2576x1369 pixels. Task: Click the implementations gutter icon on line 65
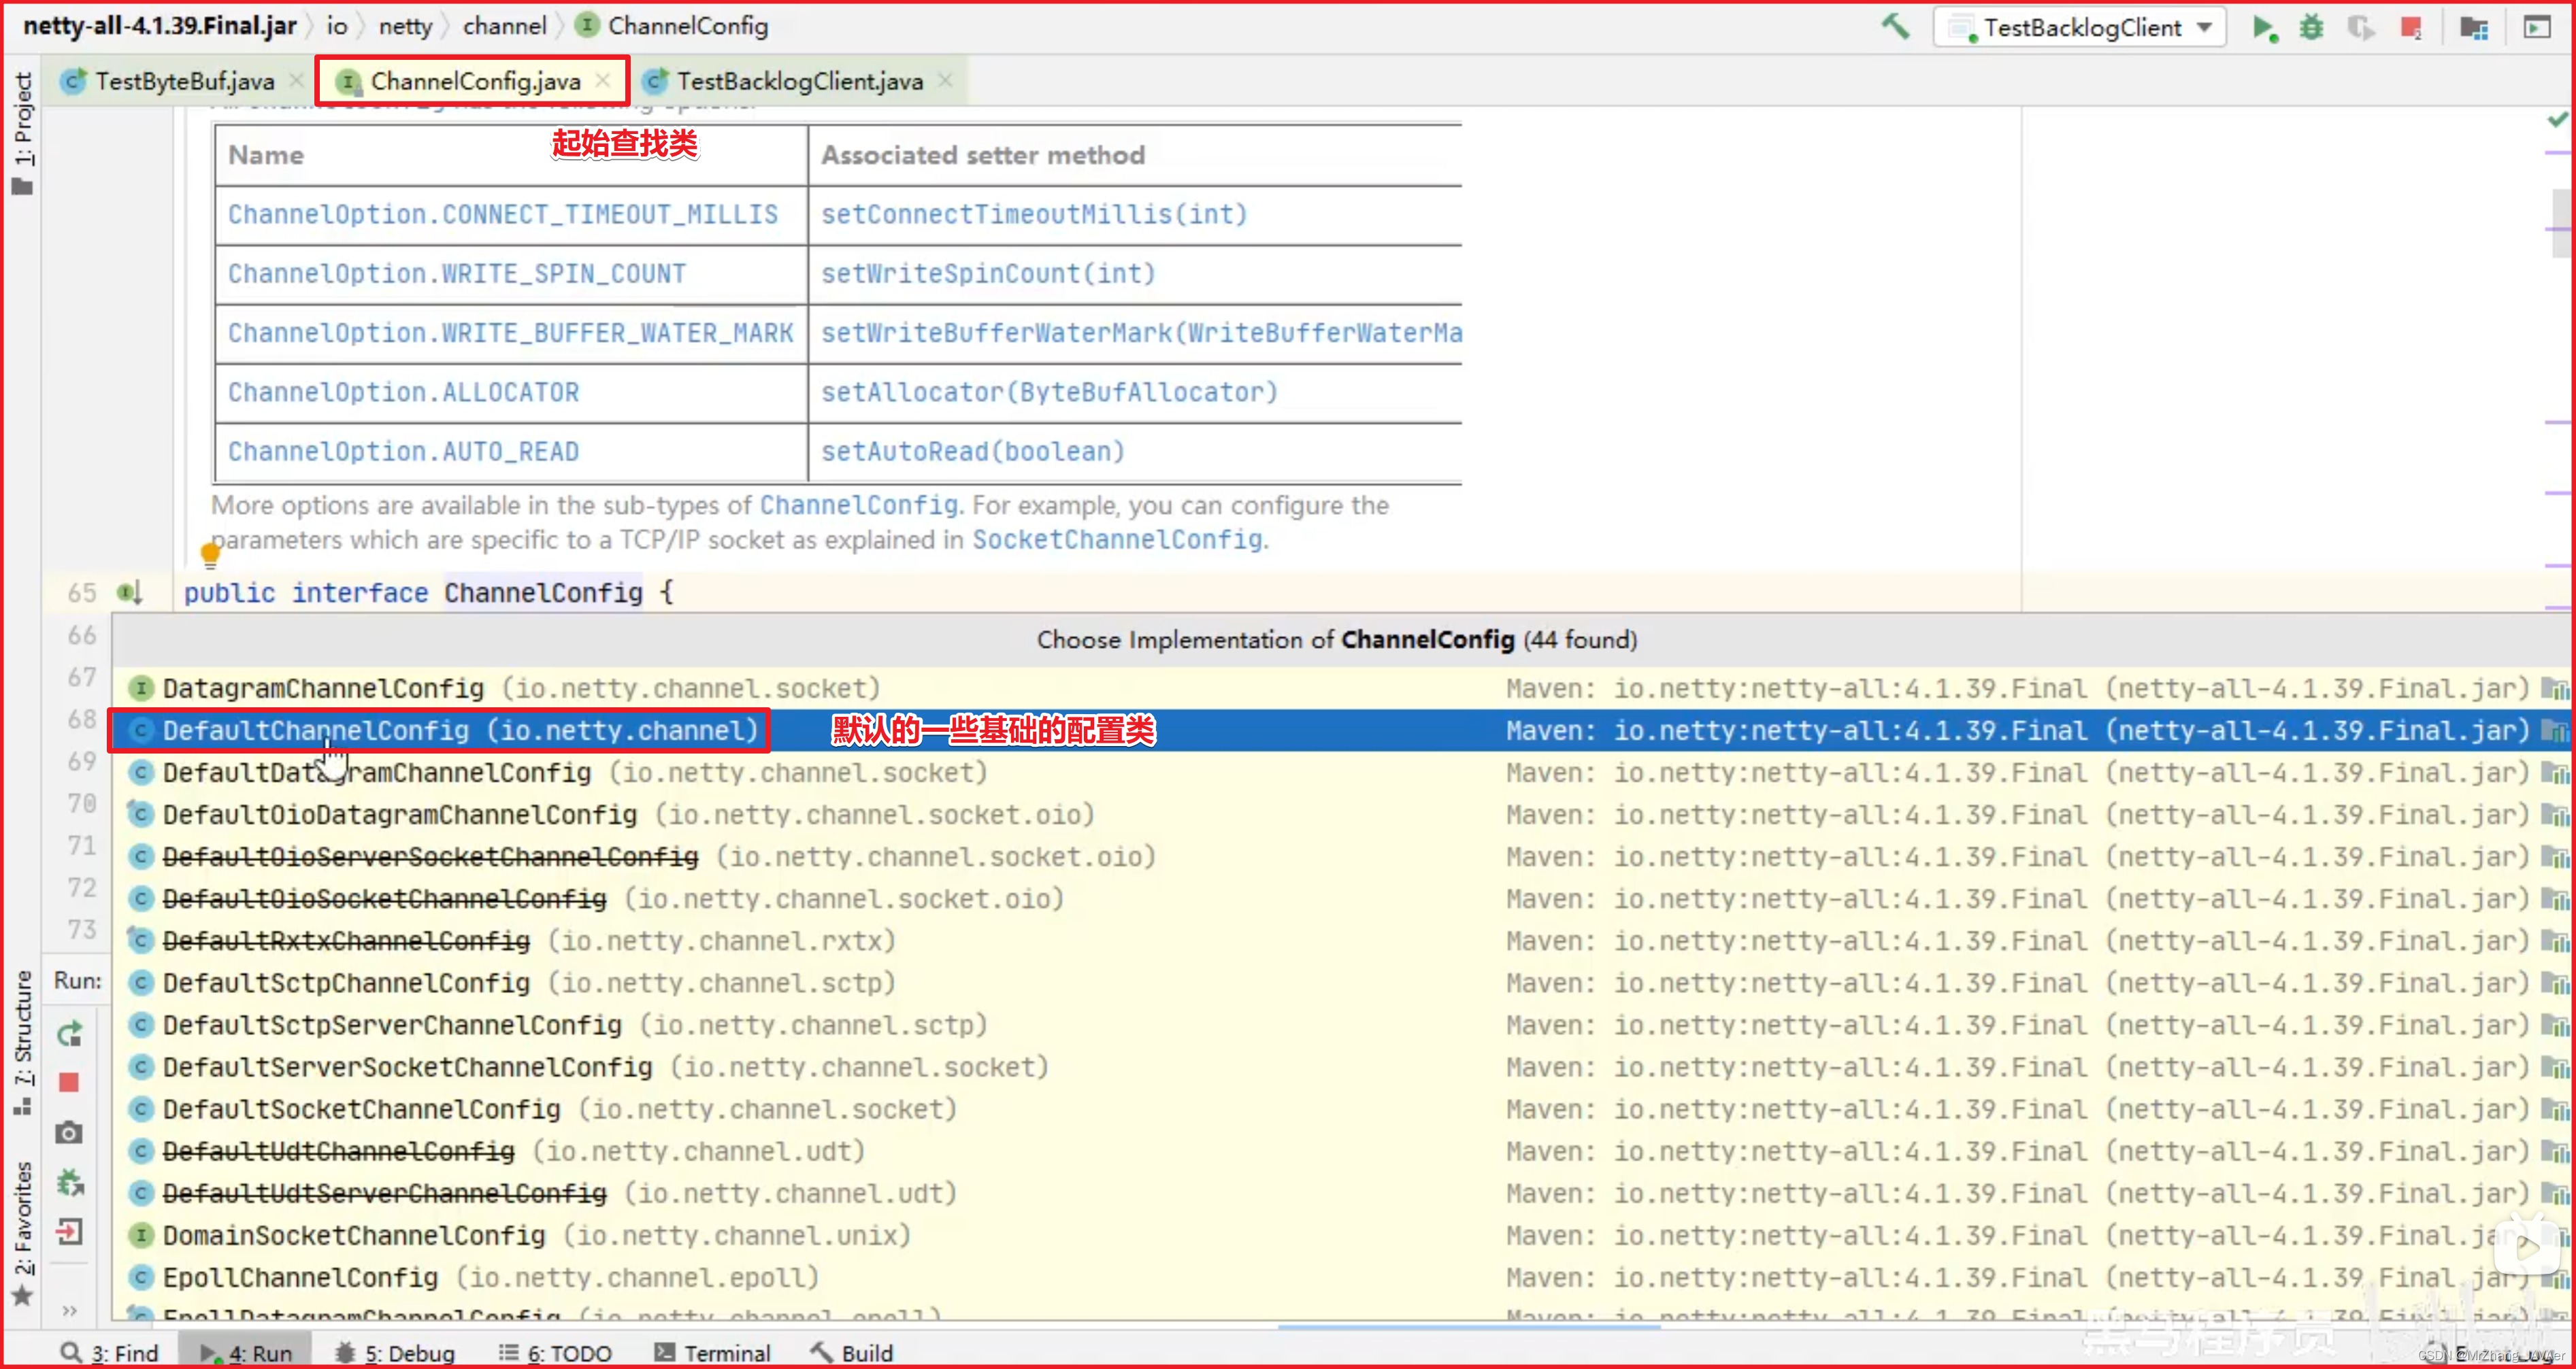click(130, 592)
